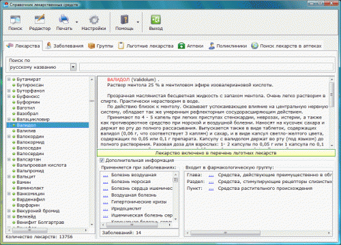This screenshot has width=341, height=245.
Task: Click the search text input field
Action: pos(206,67)
